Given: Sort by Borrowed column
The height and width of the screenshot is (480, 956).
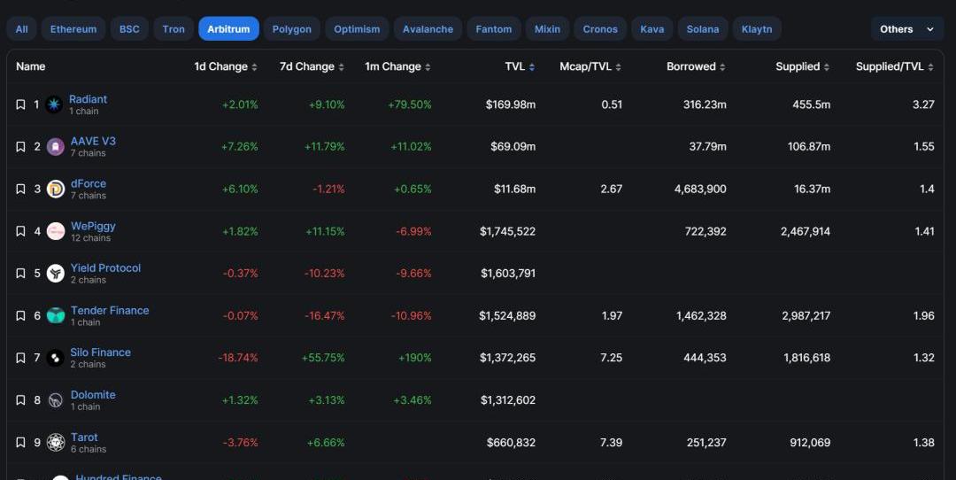Looking at the screenshot, I should coord(696,66).
